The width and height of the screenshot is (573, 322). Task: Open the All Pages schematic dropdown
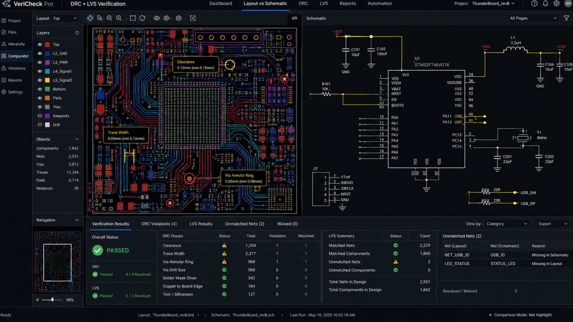533,18
